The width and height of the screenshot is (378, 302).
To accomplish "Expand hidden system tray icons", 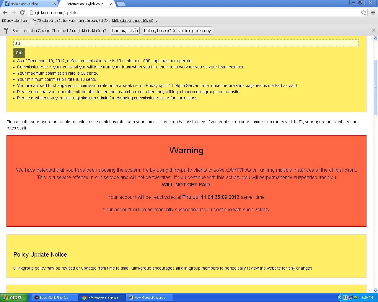I will click(x=340, y=298).
